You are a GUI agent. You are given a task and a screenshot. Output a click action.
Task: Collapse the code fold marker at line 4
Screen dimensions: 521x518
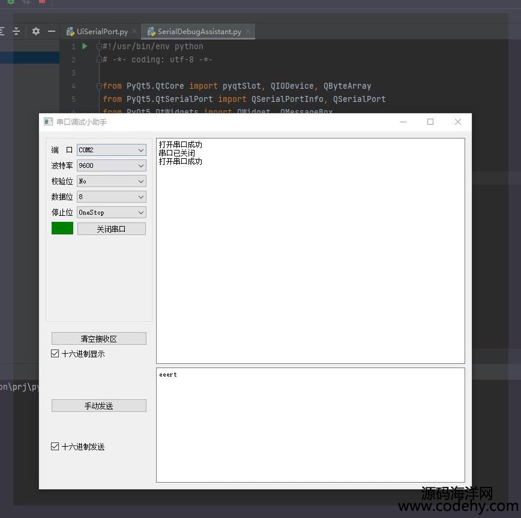[x=99, y=86]
